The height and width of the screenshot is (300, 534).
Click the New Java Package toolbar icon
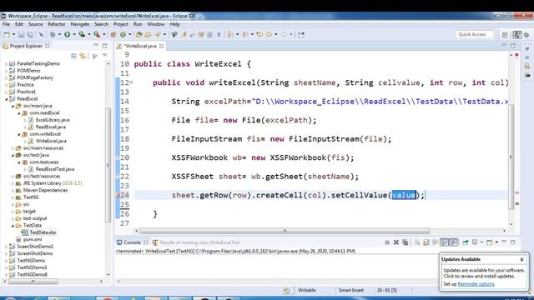[113, 34]
